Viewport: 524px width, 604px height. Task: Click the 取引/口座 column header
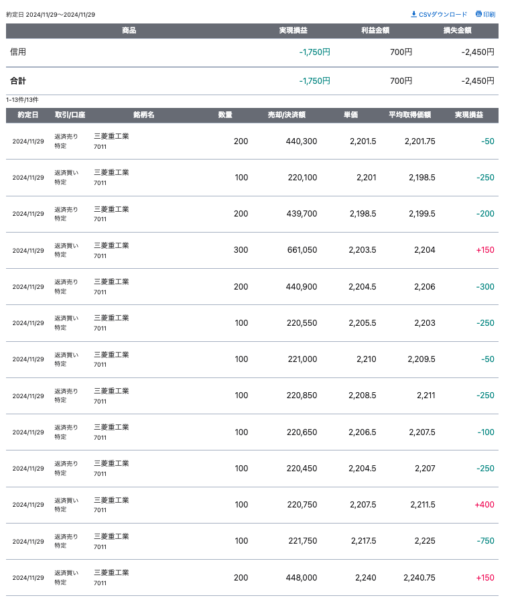70,115
